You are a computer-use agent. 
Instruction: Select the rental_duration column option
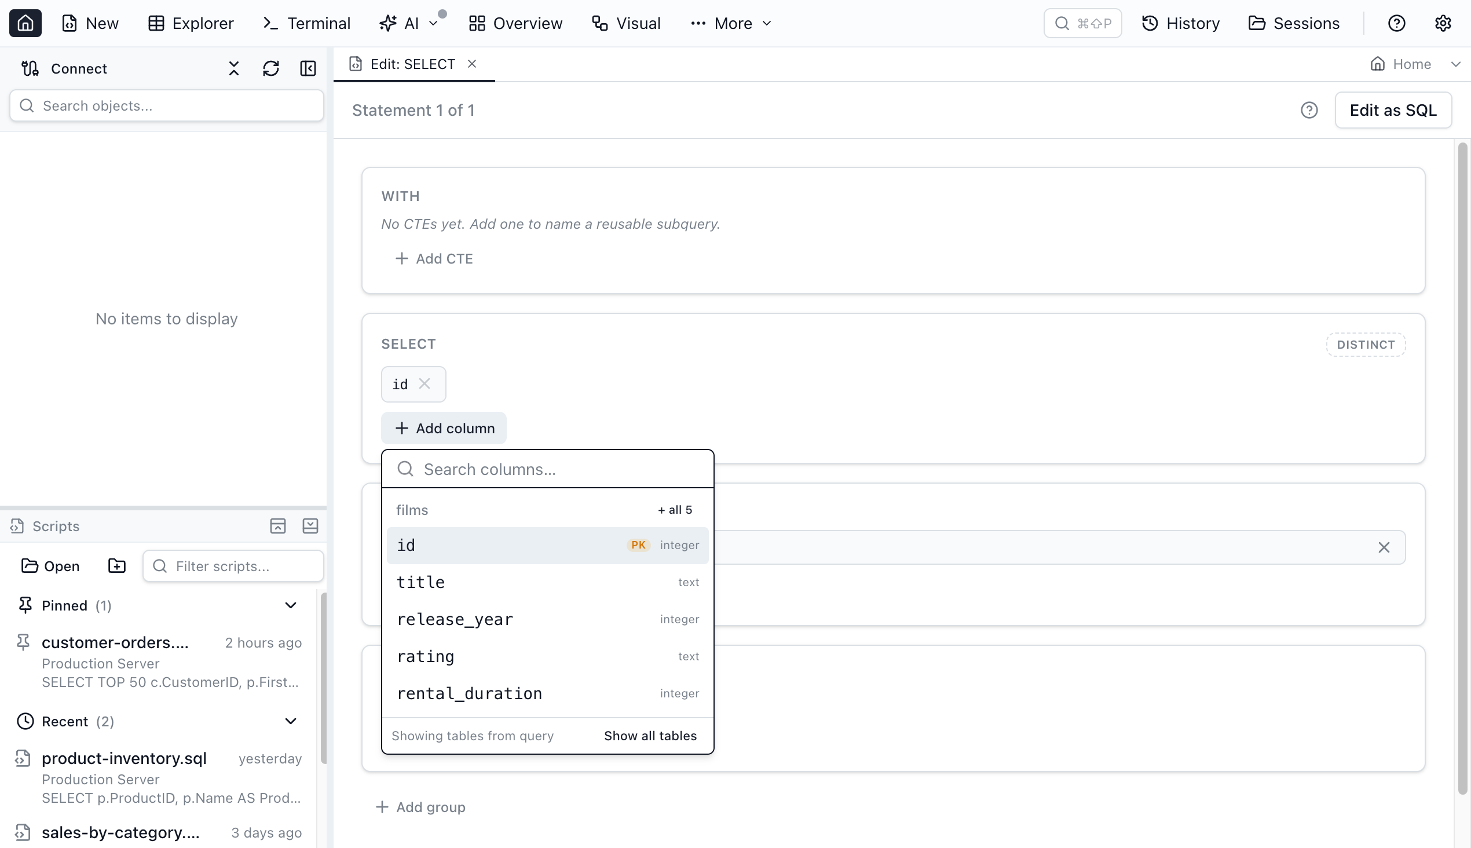pos(547,693)
